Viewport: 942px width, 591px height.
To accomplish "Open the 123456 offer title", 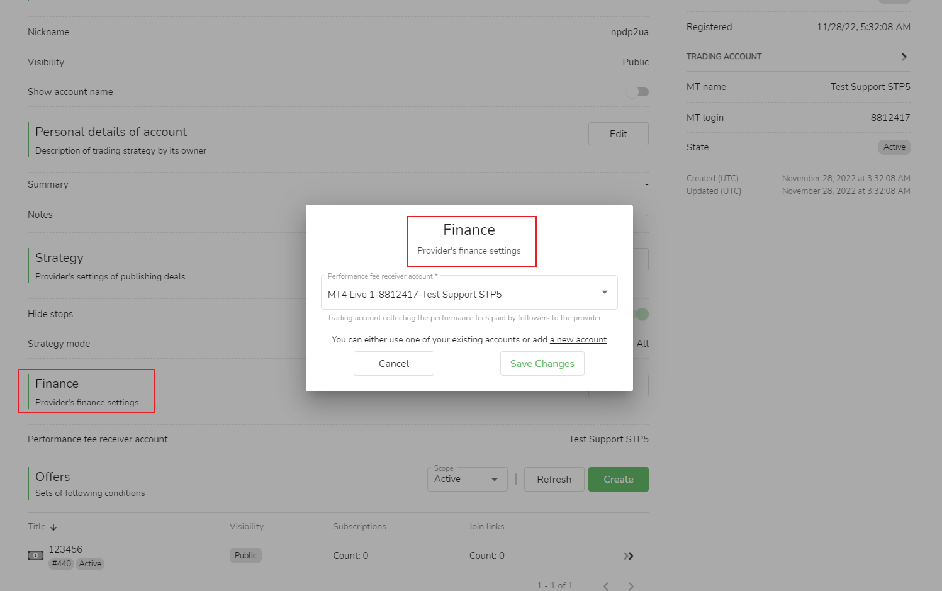I will (65, 549).
